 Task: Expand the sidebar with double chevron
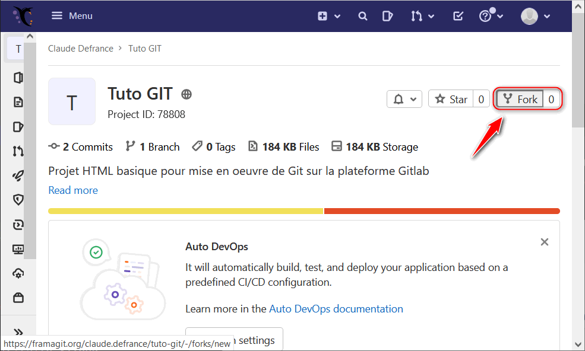point(18,331)
